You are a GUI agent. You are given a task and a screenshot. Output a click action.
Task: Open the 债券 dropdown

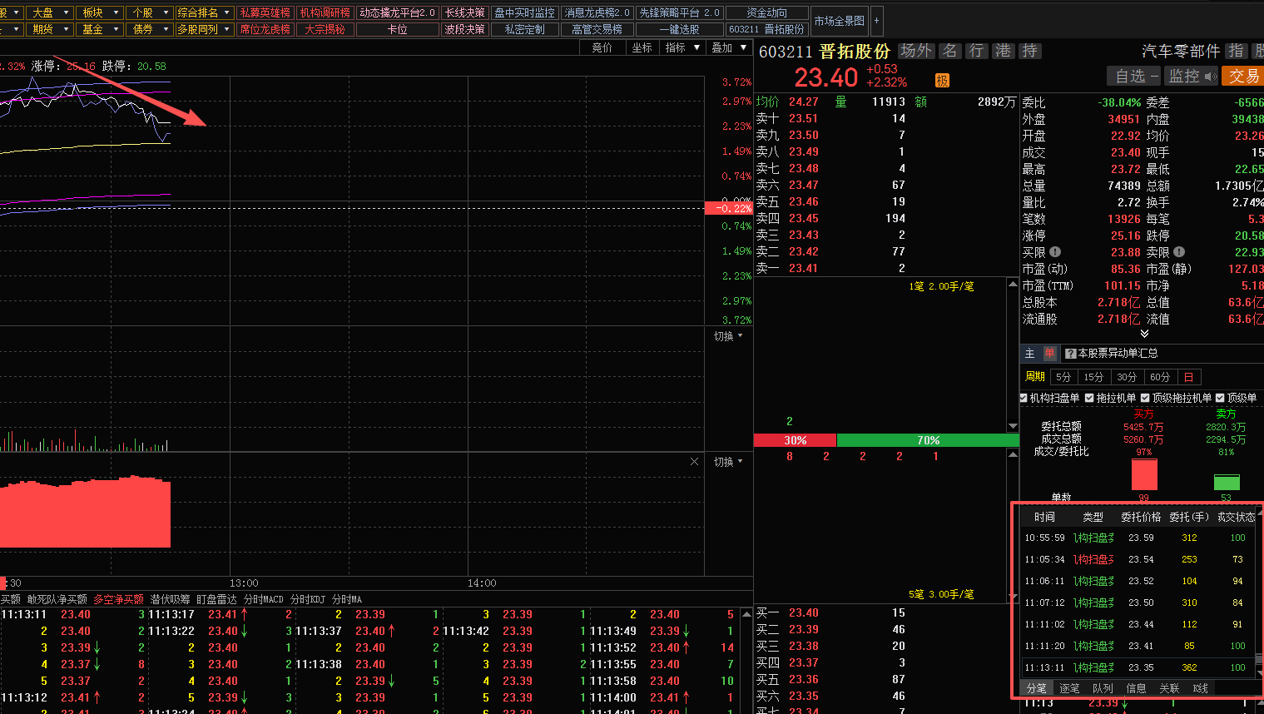pos(149,29)
